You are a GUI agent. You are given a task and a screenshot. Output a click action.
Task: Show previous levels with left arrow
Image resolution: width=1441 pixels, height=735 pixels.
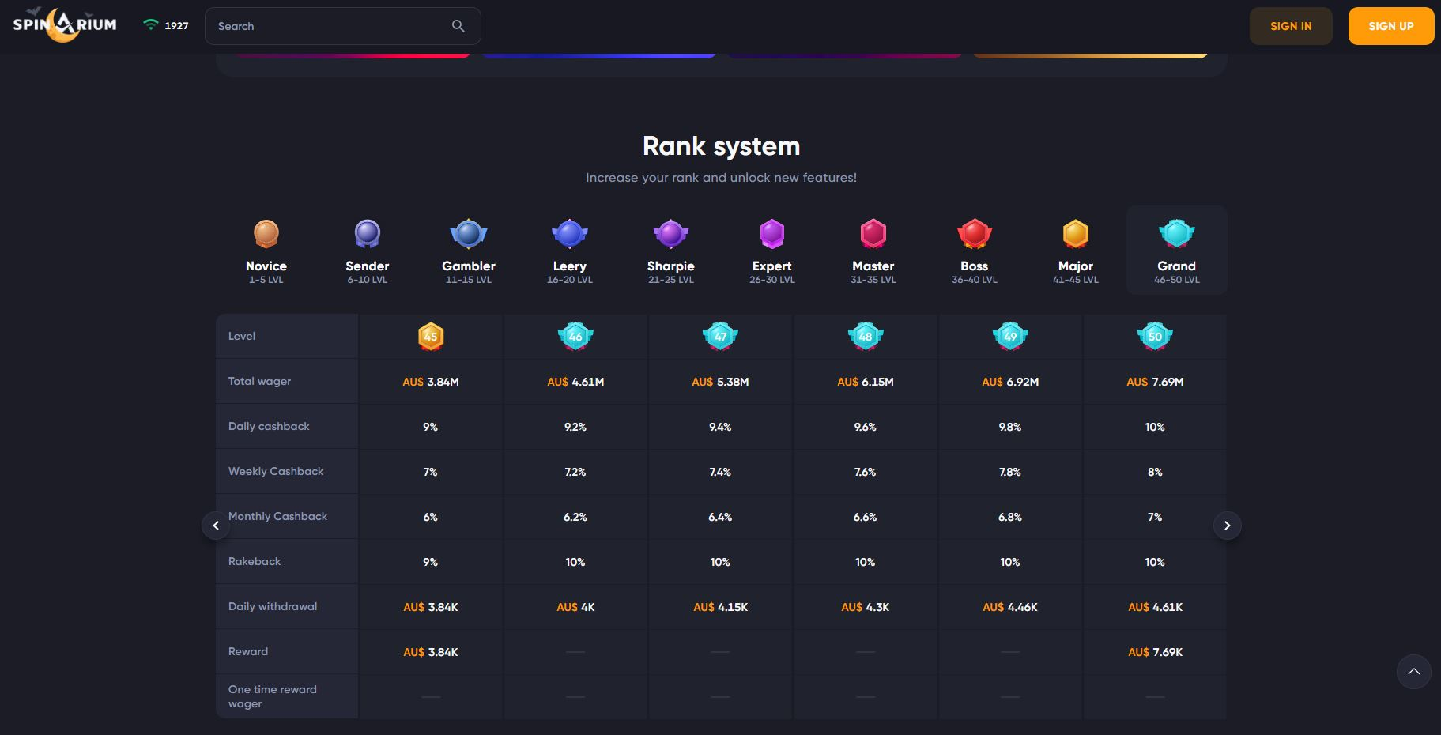tap(216, 526)
